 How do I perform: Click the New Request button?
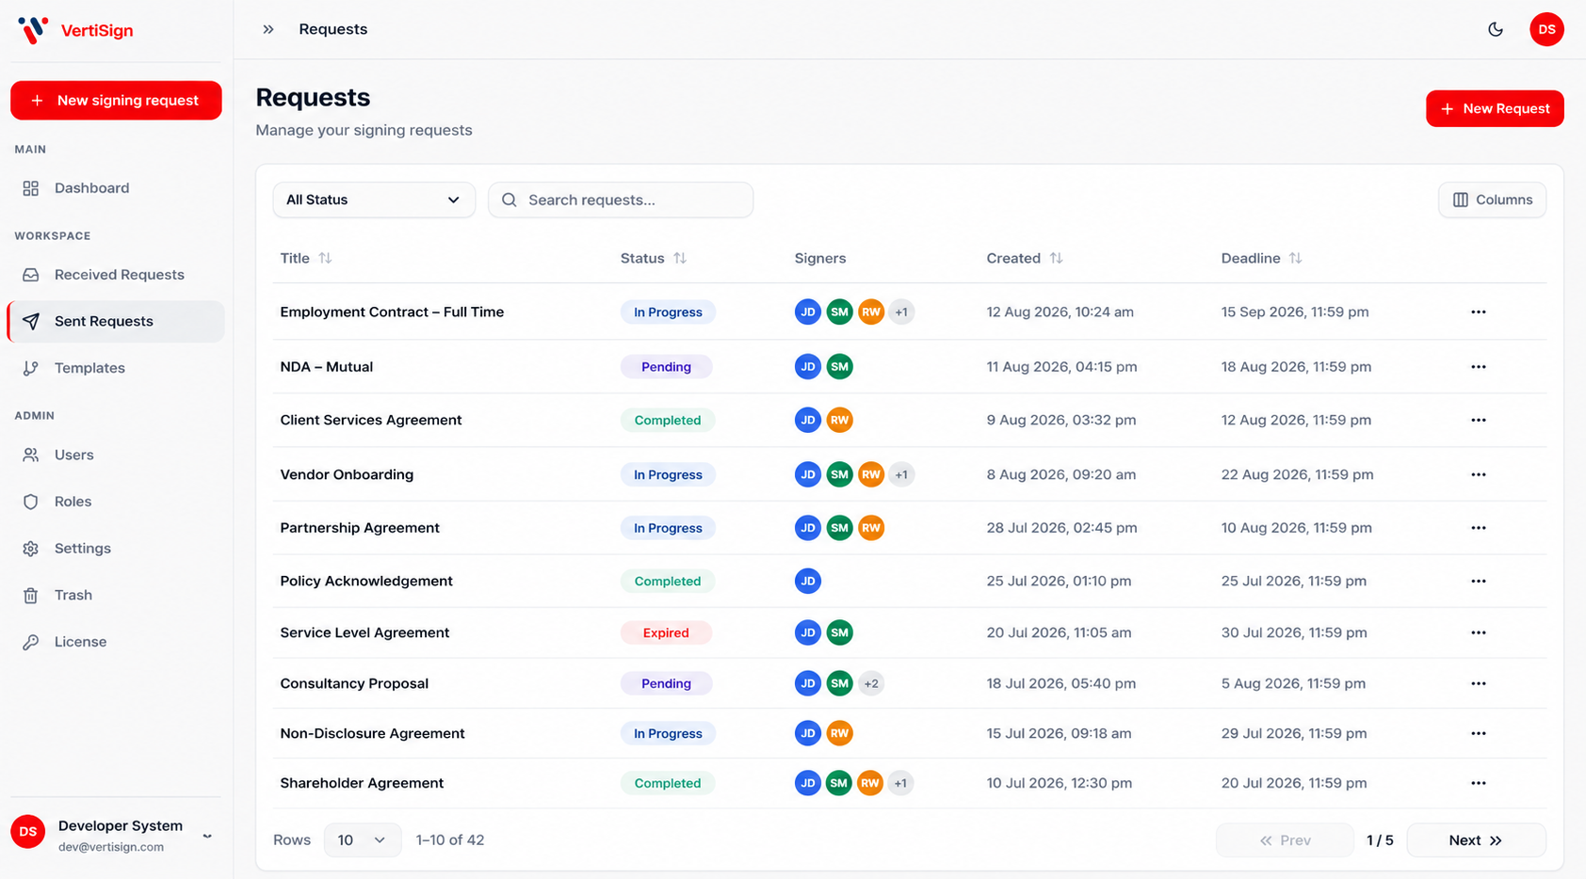1495,108
